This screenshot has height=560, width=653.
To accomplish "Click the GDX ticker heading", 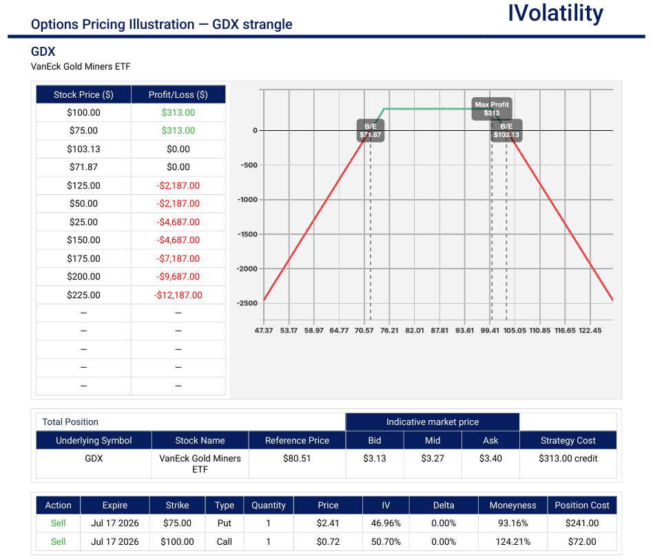I will click(43, 51).
